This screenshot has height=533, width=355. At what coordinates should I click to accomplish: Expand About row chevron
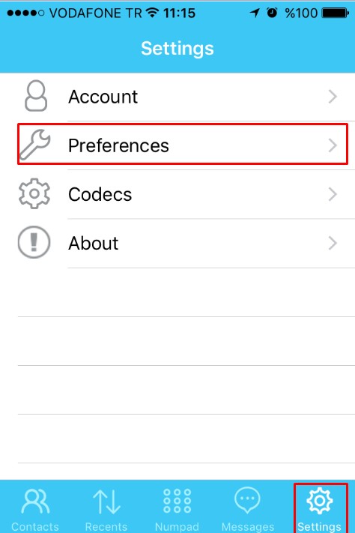pyautogui.click(x=333, y=243)
